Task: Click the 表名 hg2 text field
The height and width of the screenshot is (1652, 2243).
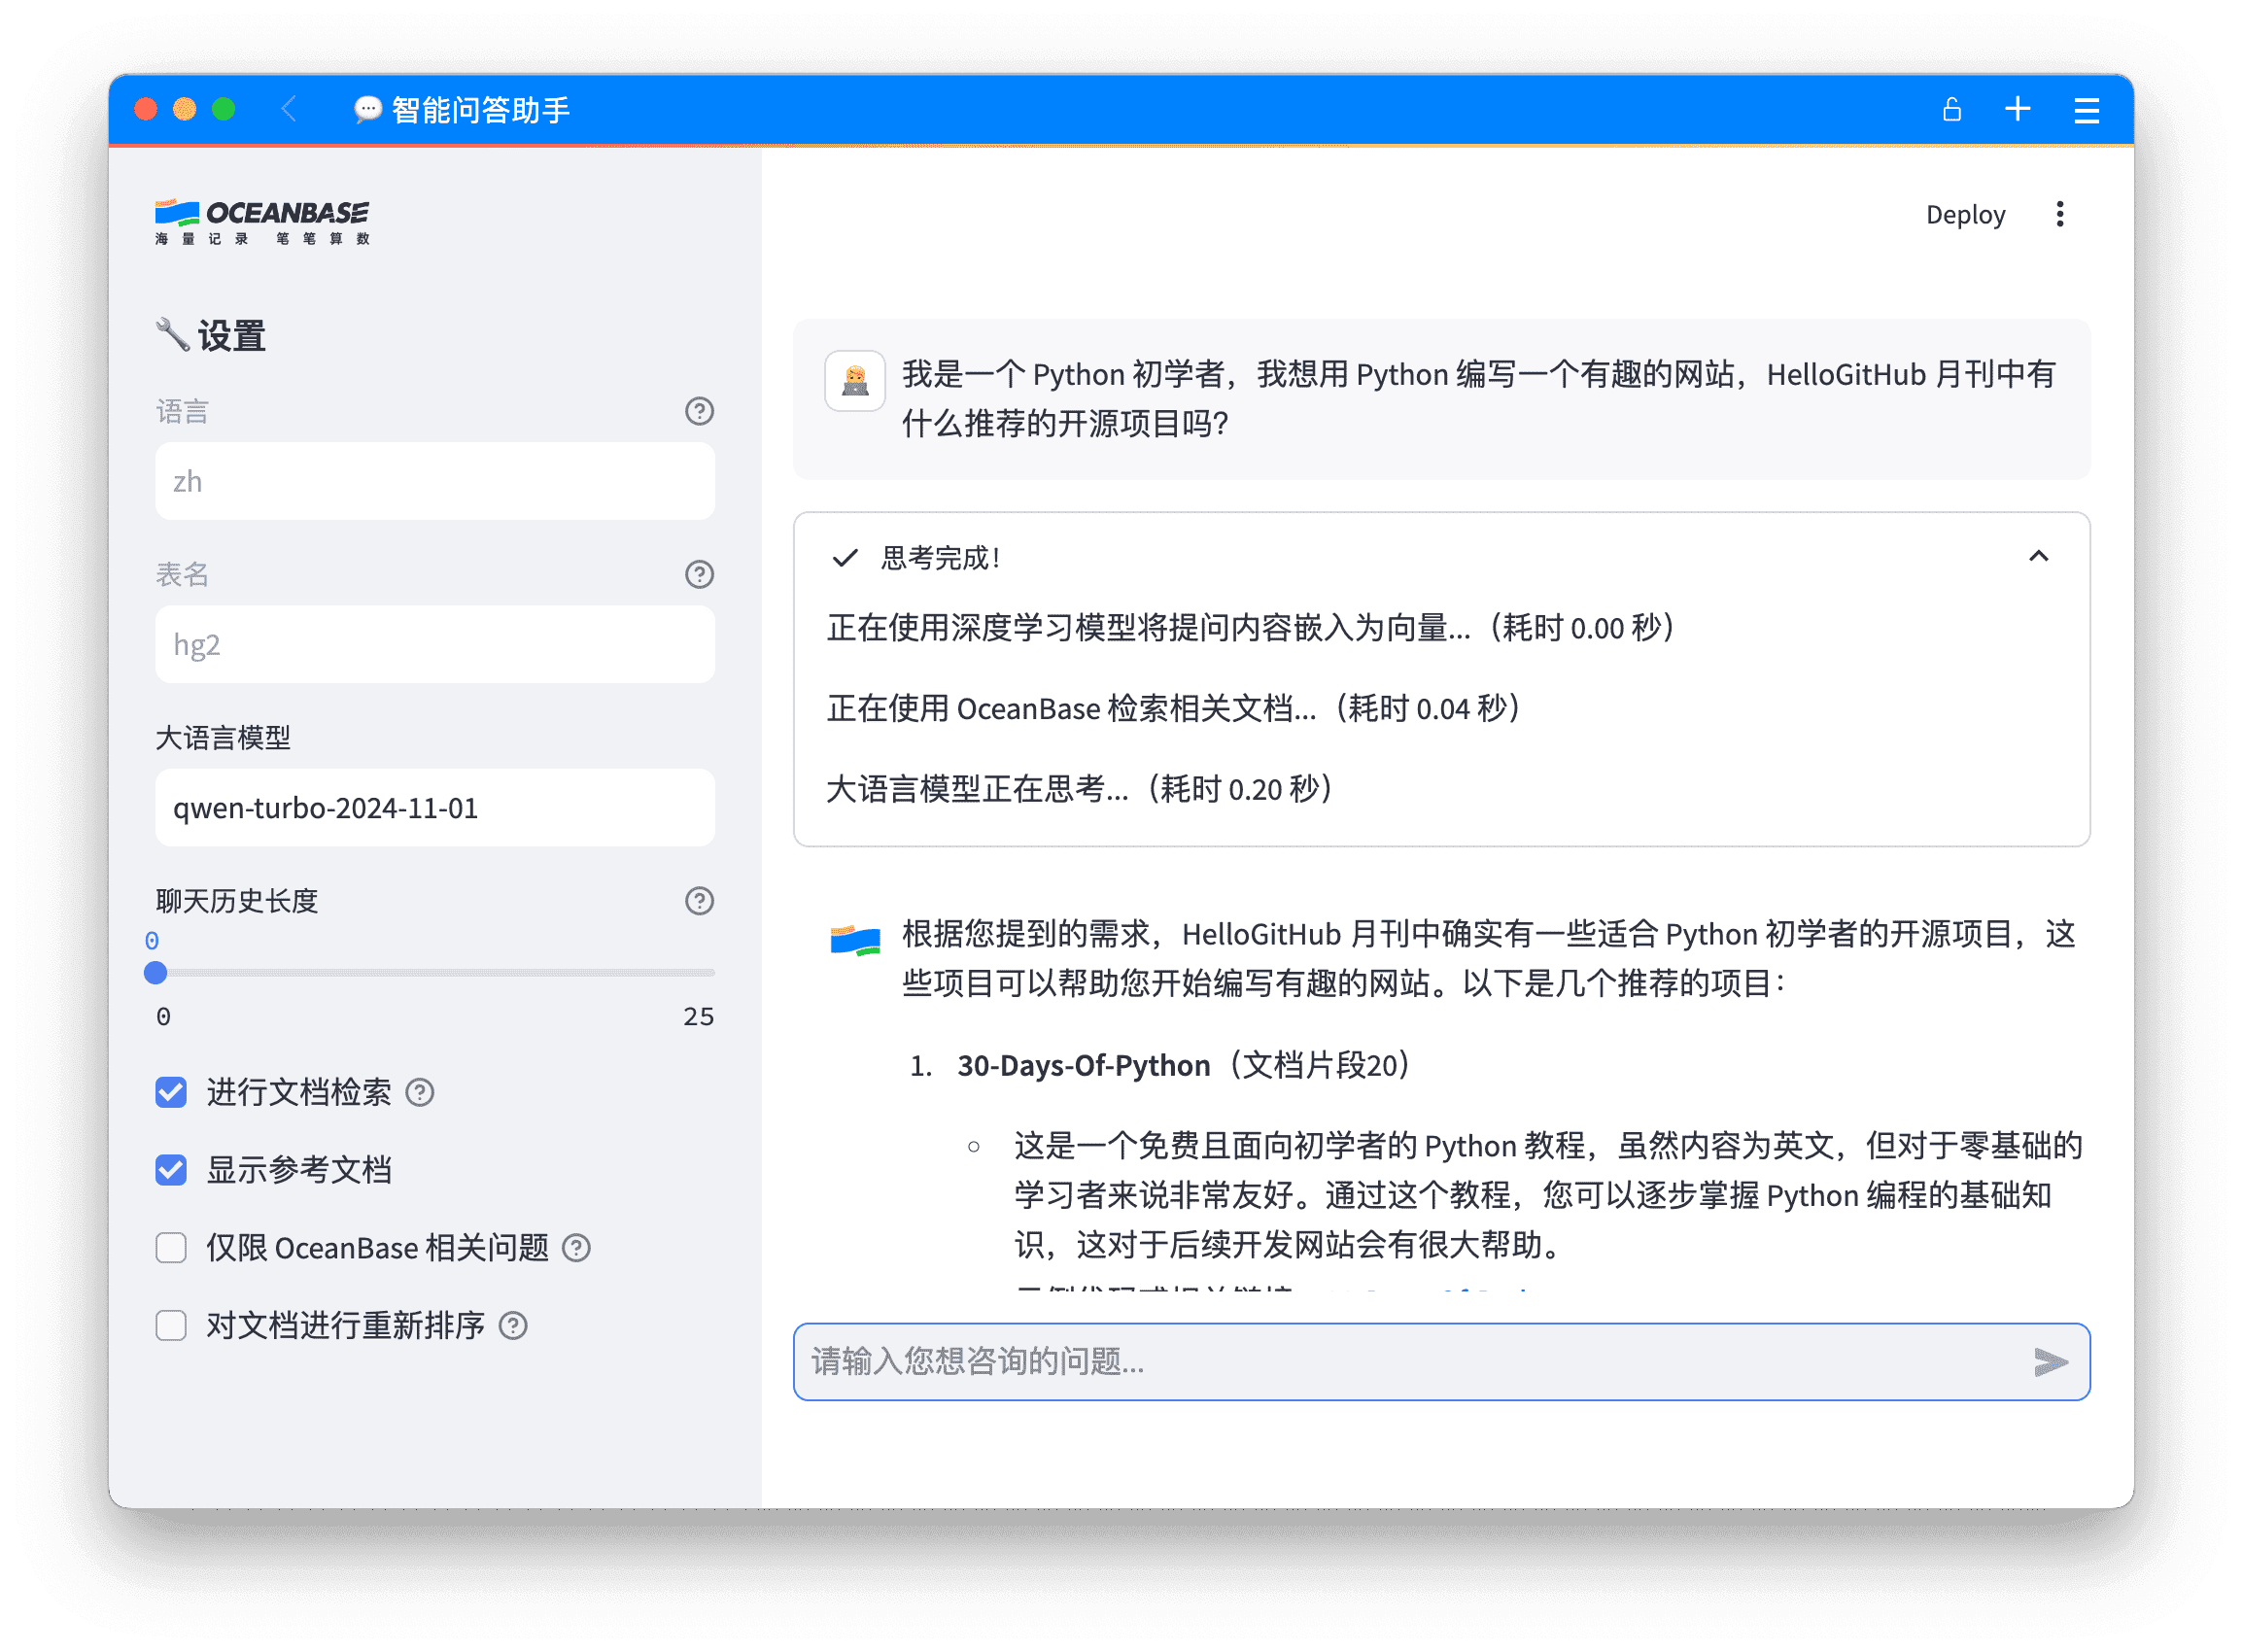Action: tap(434, 645)
